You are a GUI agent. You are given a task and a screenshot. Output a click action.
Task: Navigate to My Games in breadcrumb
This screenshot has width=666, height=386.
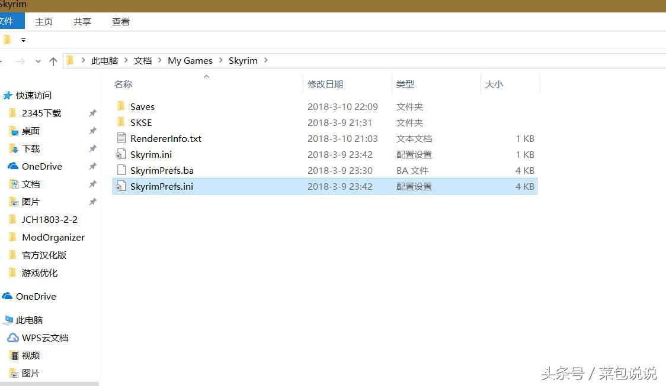point(190,61)
